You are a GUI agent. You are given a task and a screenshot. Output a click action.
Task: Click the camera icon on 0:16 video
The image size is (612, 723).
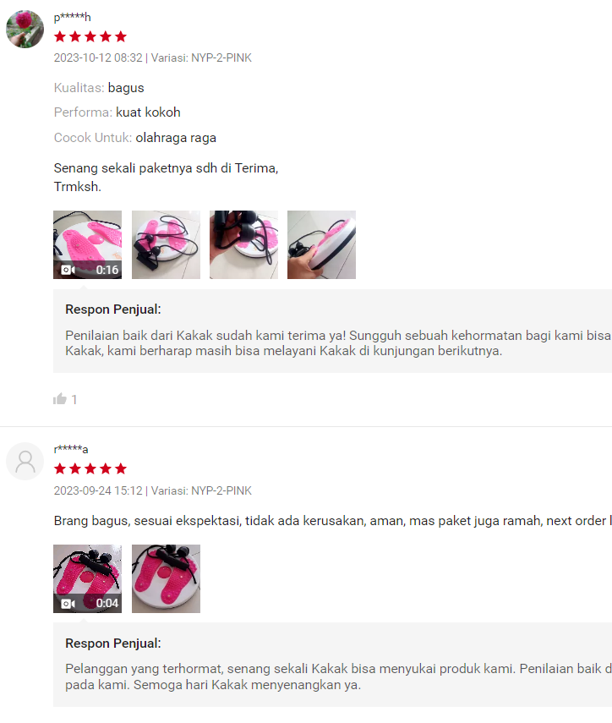(68, 270)
